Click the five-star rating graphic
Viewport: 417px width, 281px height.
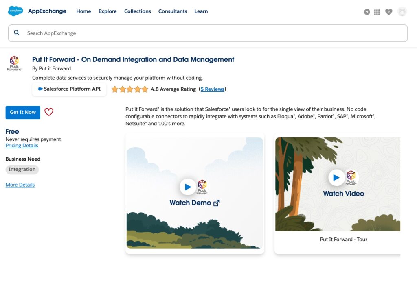pos(130,89)
